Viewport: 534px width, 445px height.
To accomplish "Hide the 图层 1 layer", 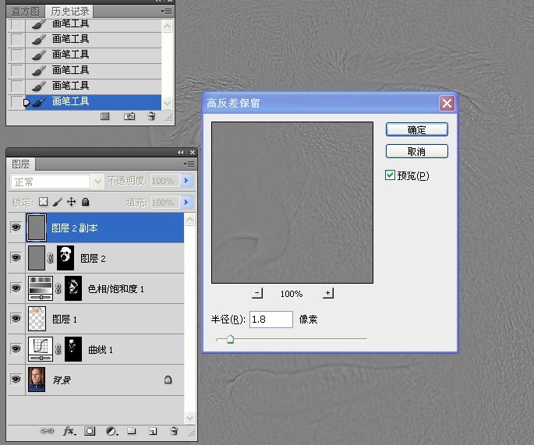I will 16,318.
